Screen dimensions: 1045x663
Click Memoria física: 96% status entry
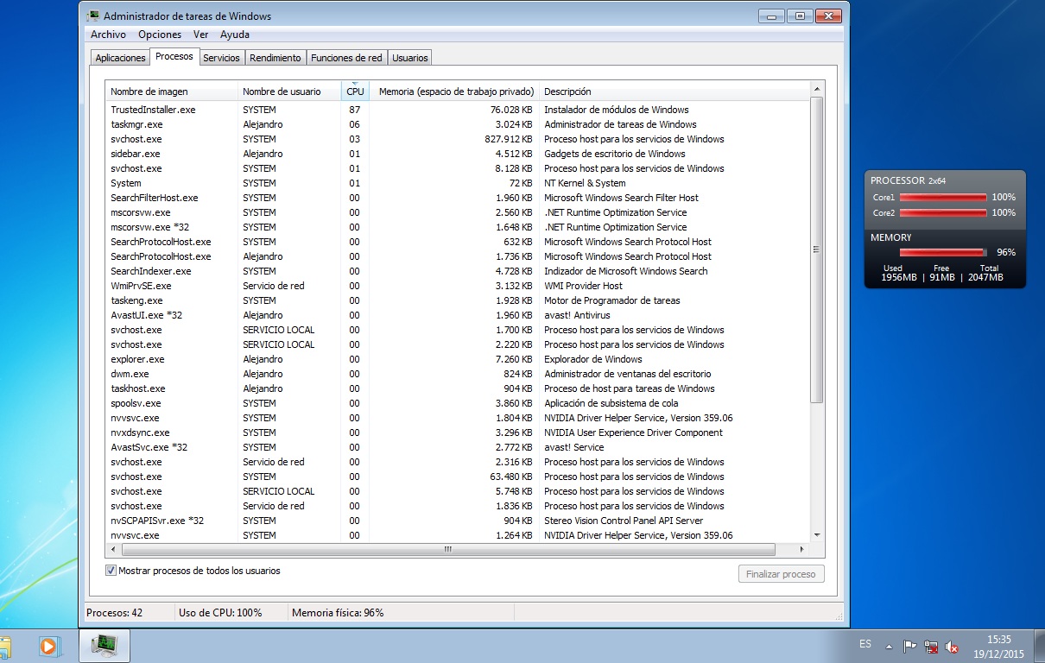point(338,613)
